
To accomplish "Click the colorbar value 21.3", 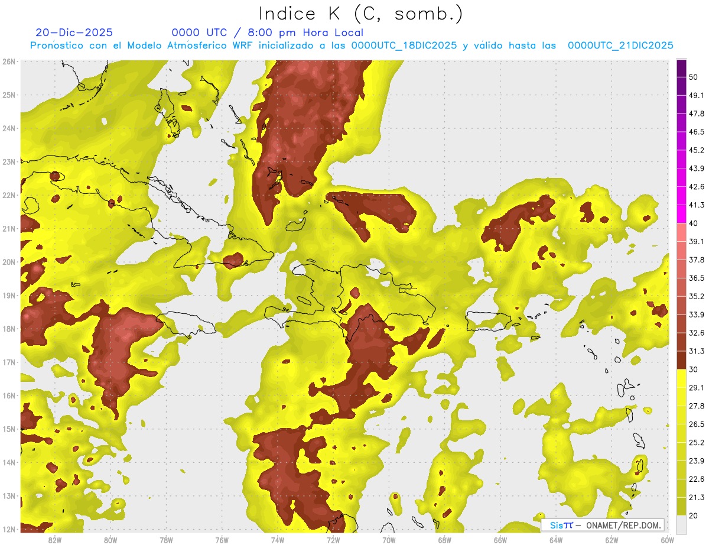I will 697,497.
